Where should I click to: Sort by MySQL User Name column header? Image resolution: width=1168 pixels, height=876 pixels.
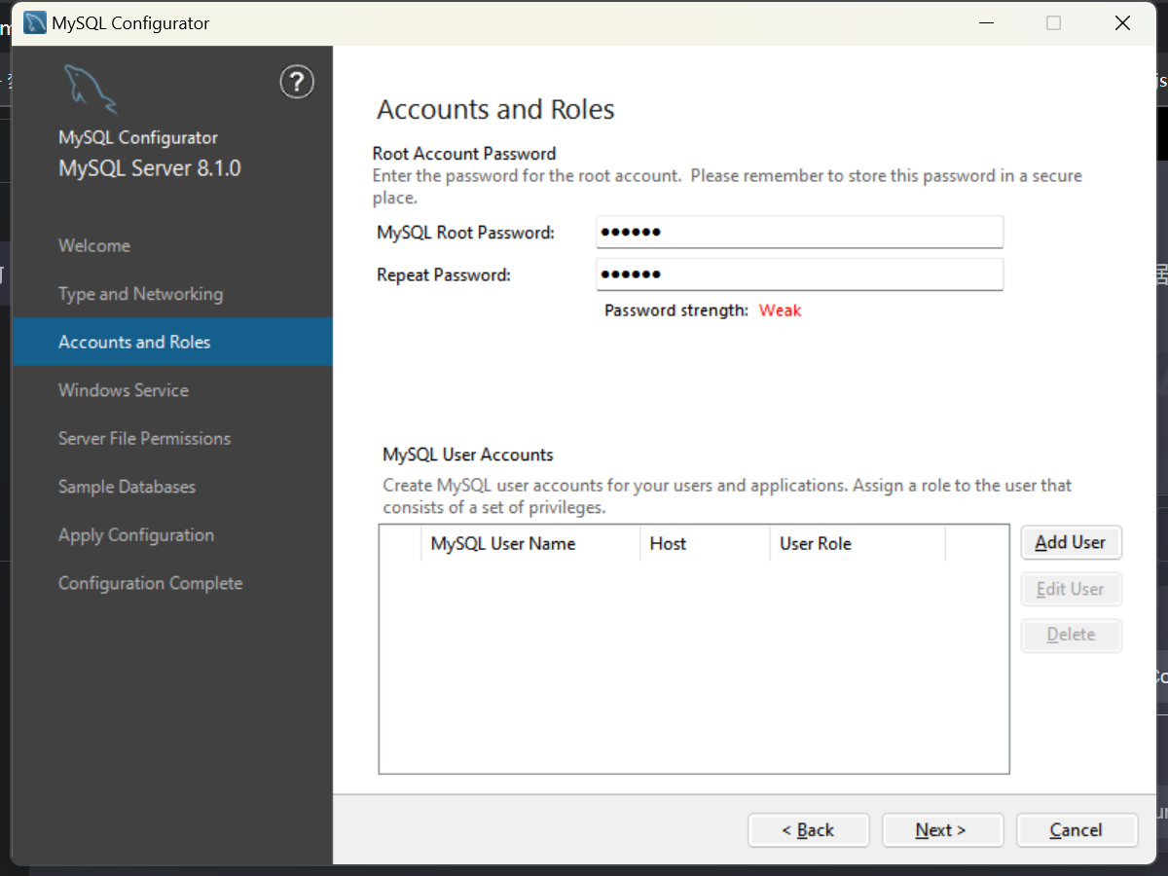point(529,544)
